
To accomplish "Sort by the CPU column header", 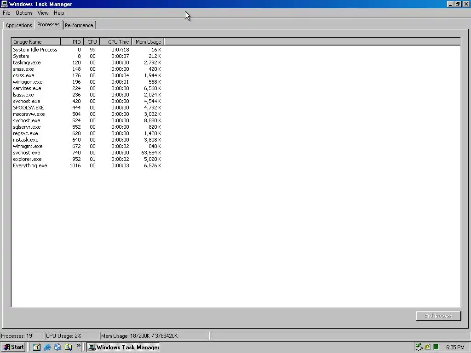I will tap(92, 42).
